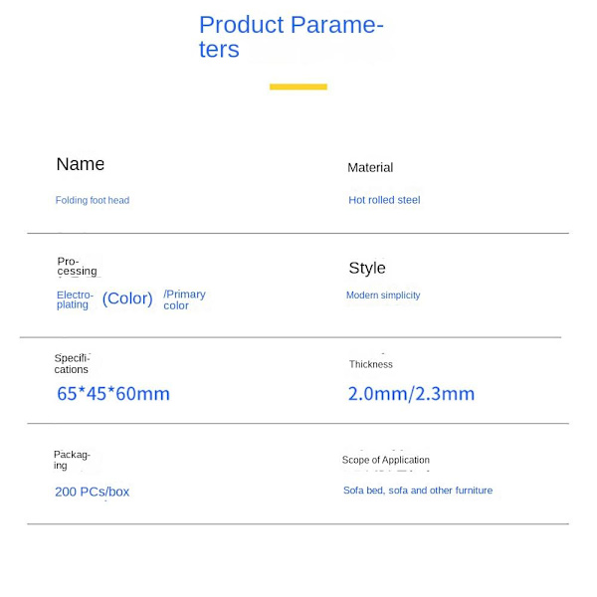Select the Packaging label
Screen dimensions: 597x597
coord(72,460)
